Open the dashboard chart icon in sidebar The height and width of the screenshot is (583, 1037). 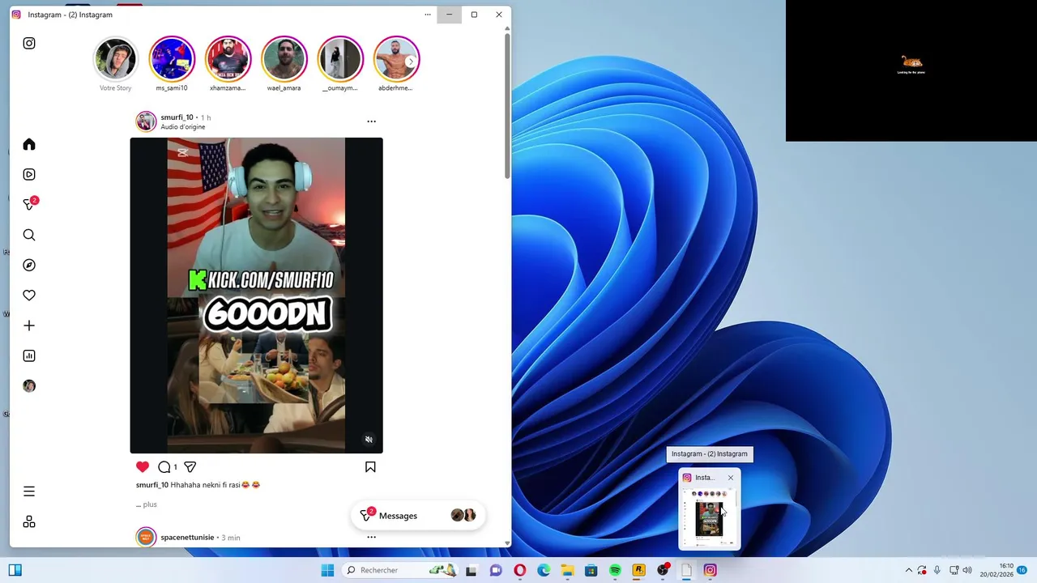point(29,355)
